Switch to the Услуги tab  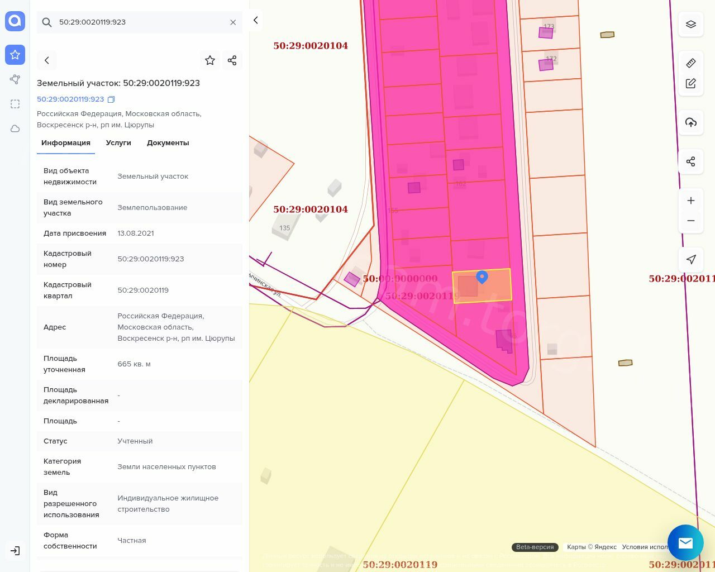(118, 143)
